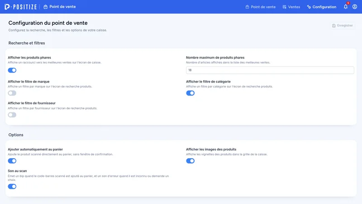Click the Positize logo
The width and height of the screenshot is (362, 204).
click(x=20, y=7)
